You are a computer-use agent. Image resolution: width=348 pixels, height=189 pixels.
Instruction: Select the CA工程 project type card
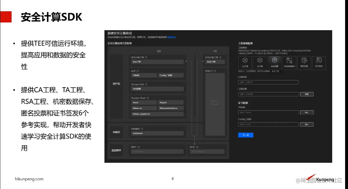click(x=245, y=63)
